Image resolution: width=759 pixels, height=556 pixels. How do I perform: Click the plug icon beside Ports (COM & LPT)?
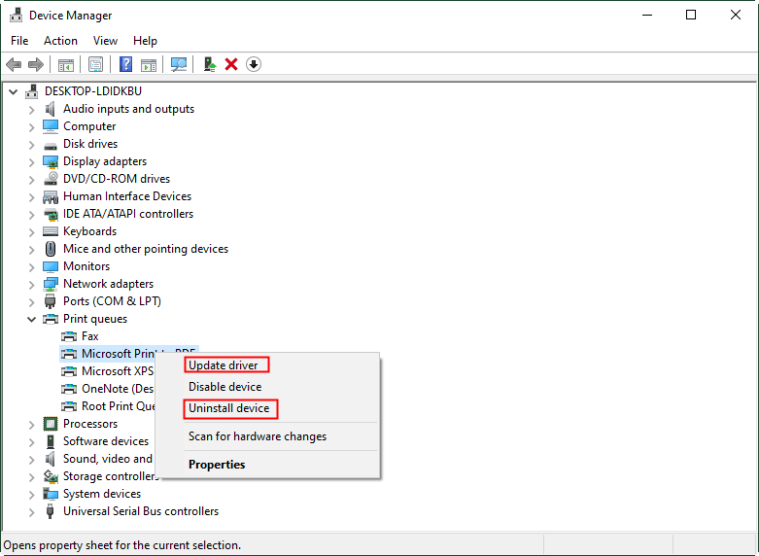[51, 301]
